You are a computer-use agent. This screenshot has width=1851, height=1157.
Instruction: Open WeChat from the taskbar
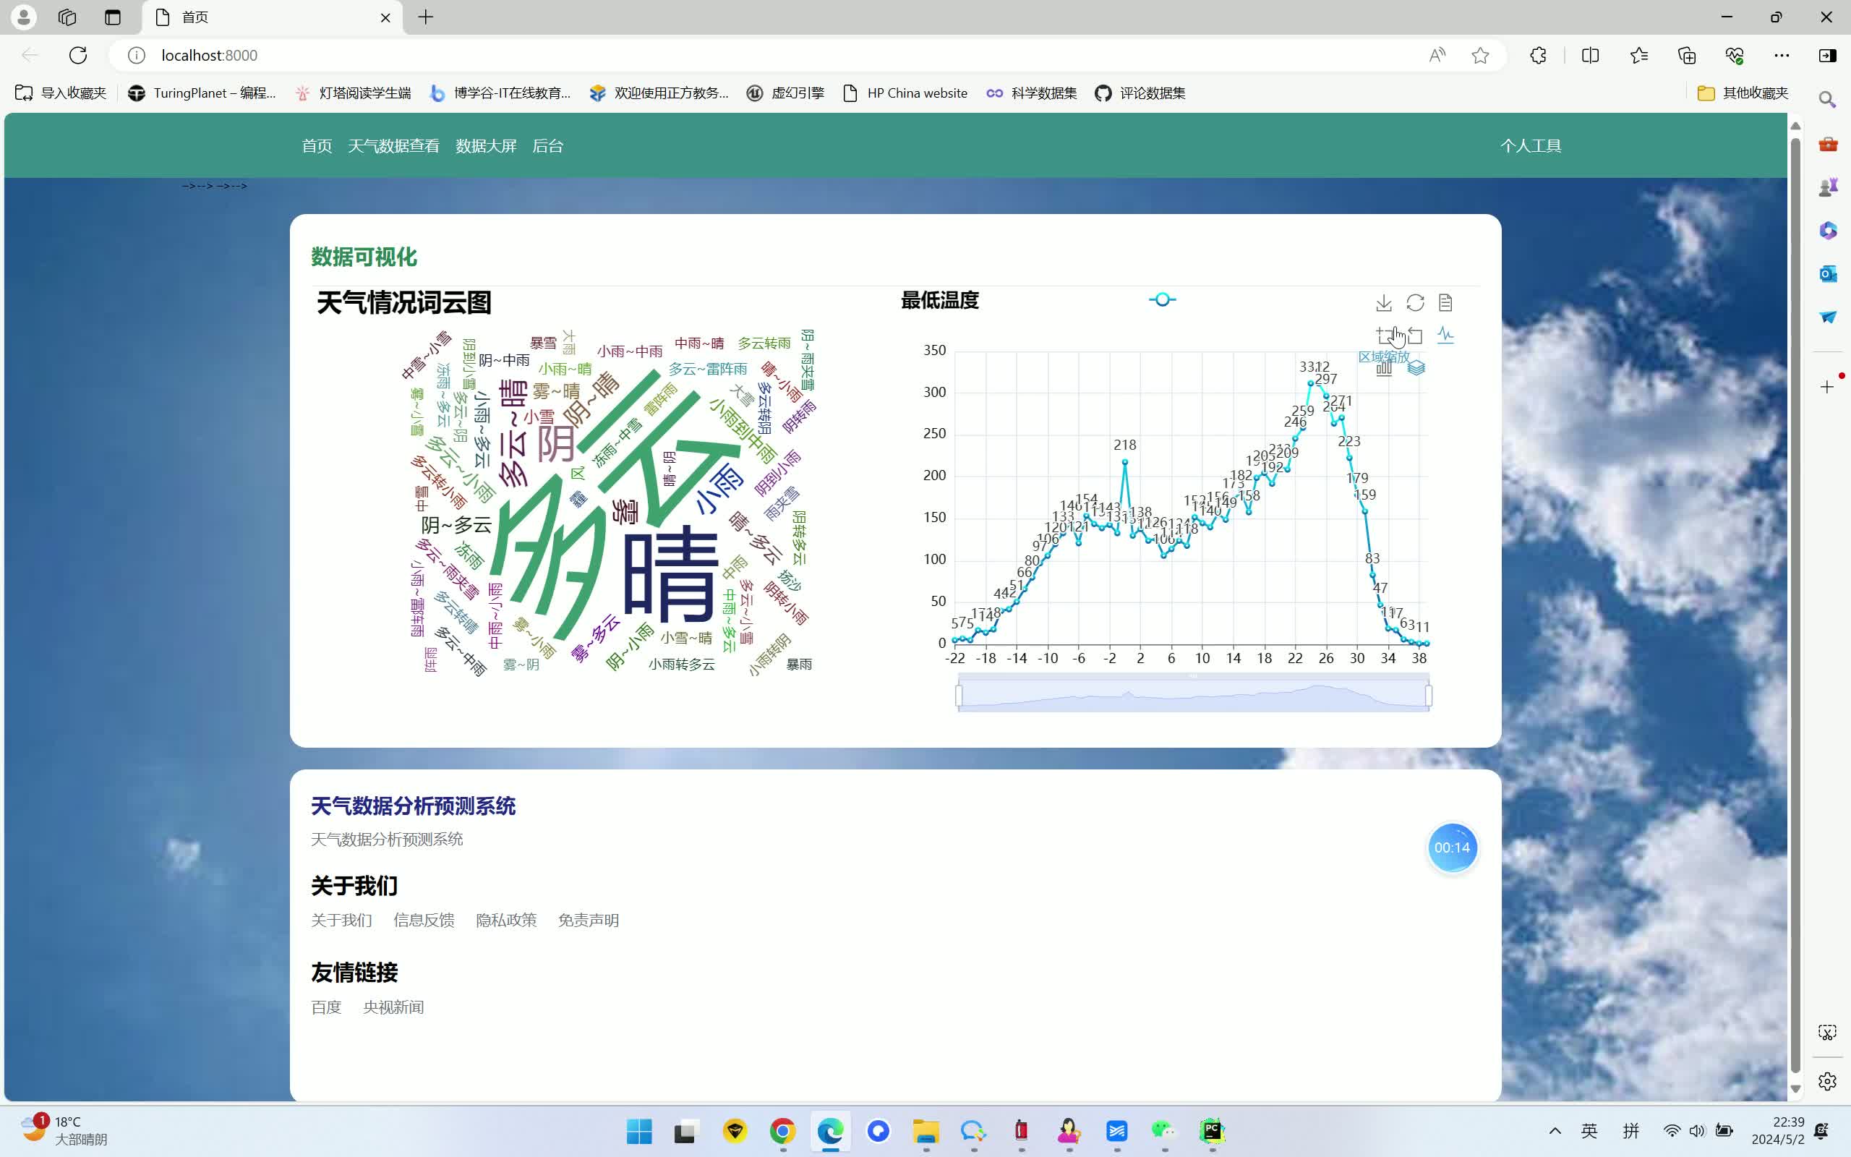click(x=1164, y=1131)
